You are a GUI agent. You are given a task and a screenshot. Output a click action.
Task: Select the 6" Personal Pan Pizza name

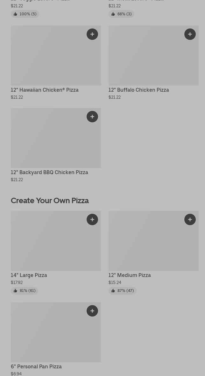36,366
